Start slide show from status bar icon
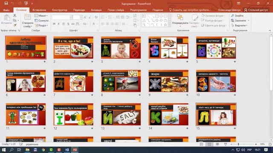This screenshot has width=273, height=153. click(226, 144)
